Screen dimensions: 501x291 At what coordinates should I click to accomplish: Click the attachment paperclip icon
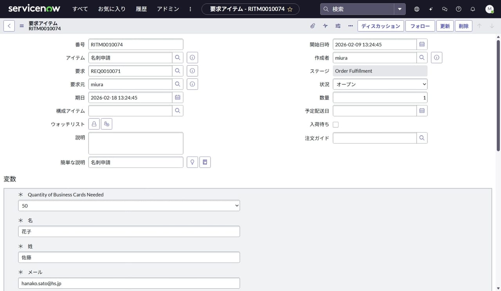point(313,26)
